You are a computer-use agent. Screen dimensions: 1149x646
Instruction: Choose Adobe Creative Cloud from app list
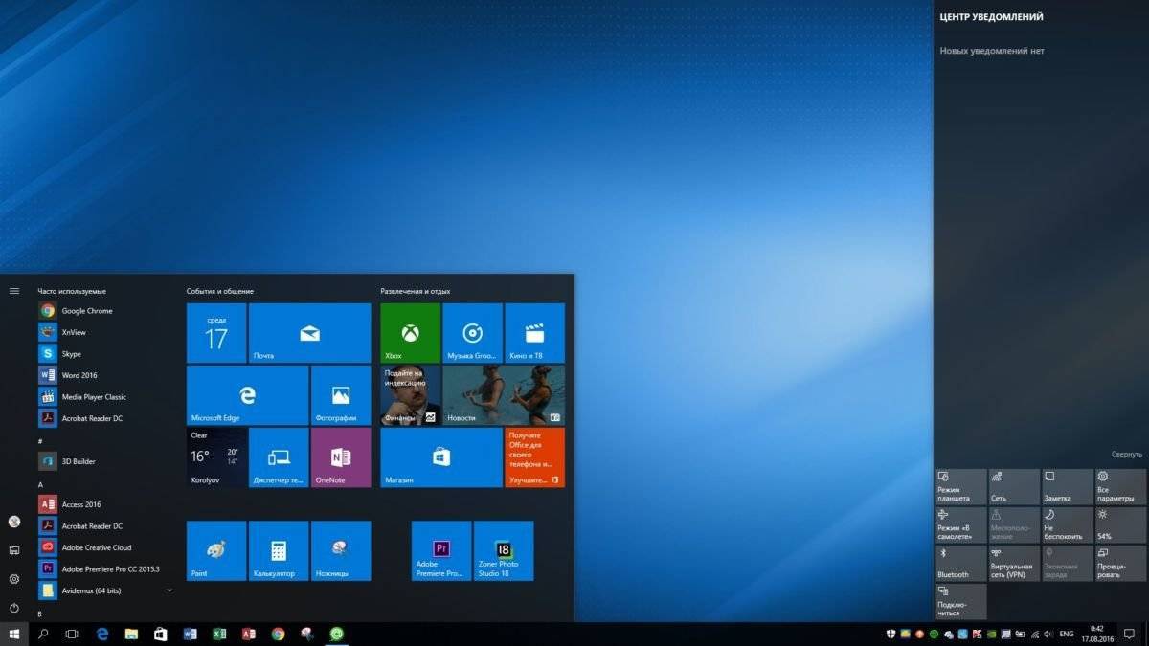click(96, 547)
